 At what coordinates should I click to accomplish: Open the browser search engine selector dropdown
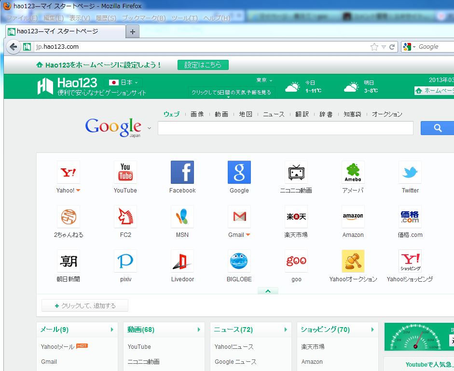[x=410, y=47]
